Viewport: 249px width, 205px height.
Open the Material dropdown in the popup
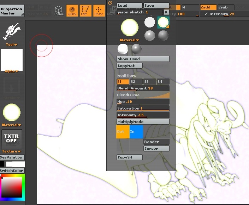[129, 40]
